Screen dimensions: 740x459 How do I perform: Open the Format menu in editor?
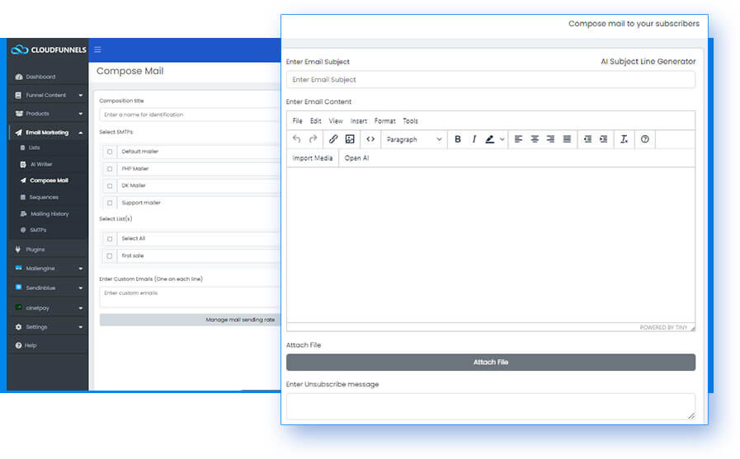click(x=385, y=121)
